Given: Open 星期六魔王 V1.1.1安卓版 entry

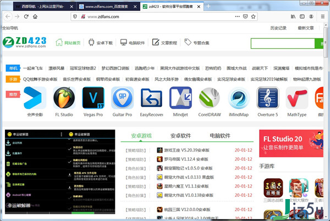Looking at the screenshot, I should [186, 186].
